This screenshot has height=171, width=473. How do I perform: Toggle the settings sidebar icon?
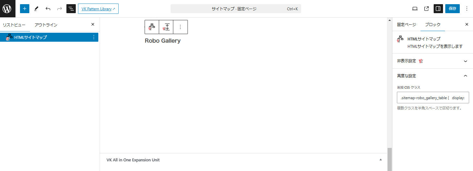pyautogui.click(x=438, y=9)
